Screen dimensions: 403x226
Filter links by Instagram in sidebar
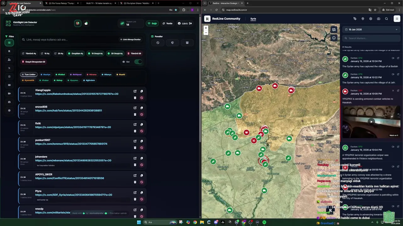click(x=9, y=77)
